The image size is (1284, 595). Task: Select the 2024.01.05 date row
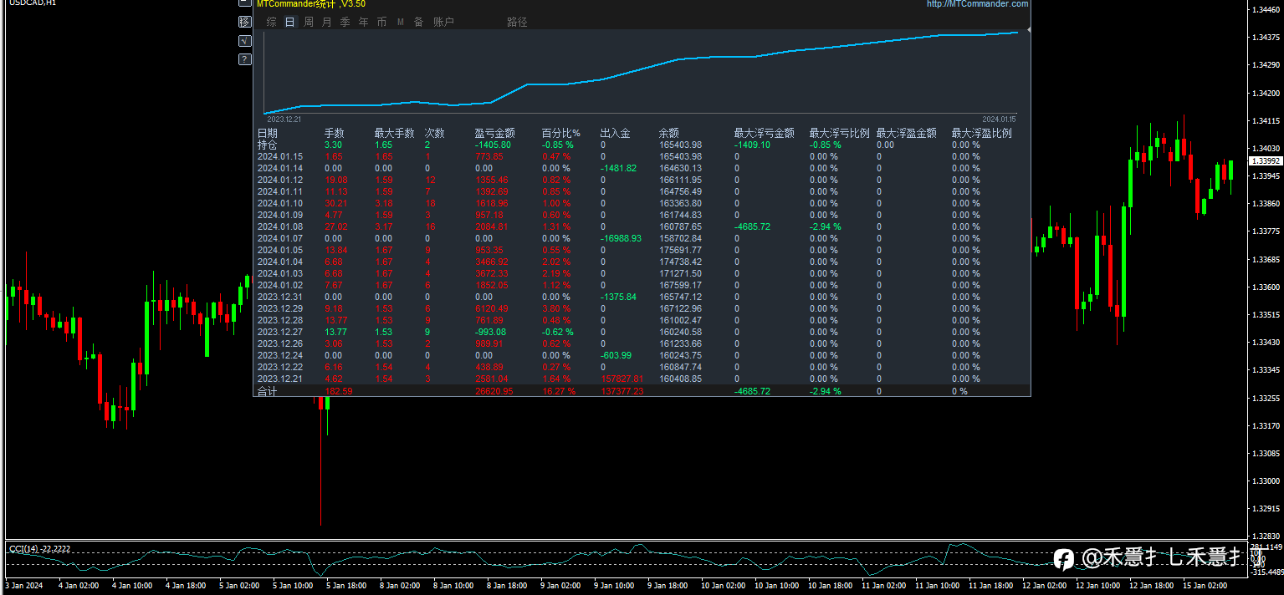click(x=279, y=250)
